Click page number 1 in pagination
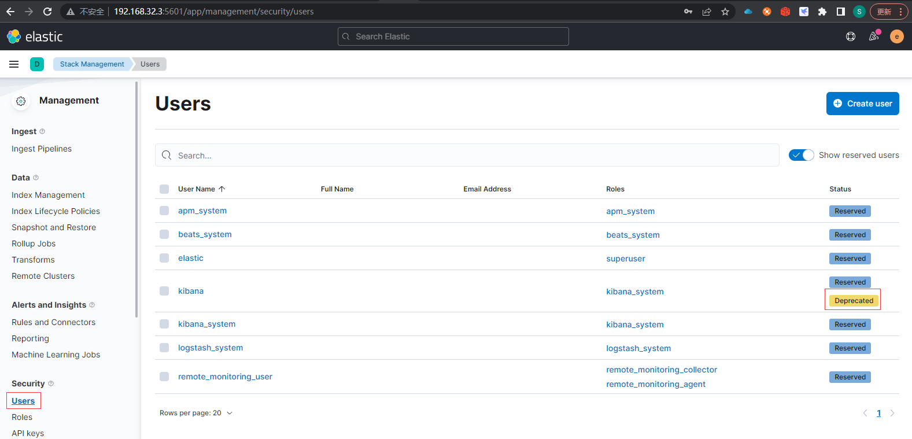Image resolution: width=912 pixels, height=439 pixels. click(879, 413)
